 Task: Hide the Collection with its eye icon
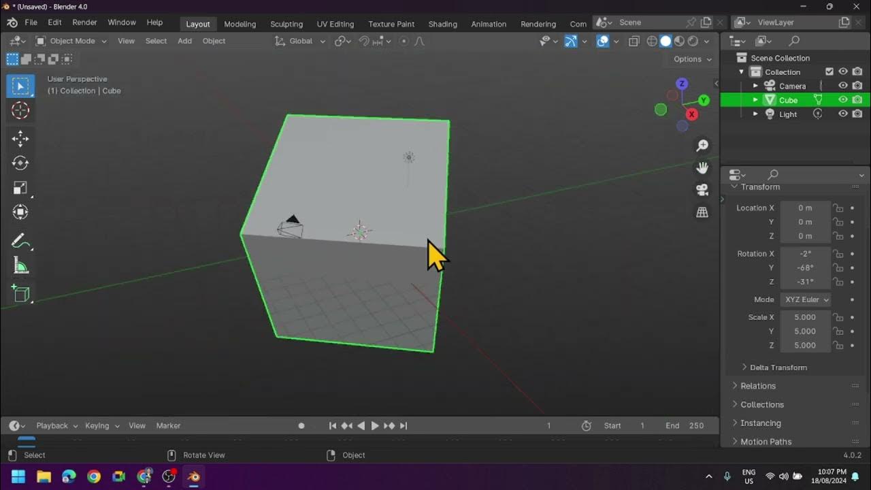coord(843,71)
